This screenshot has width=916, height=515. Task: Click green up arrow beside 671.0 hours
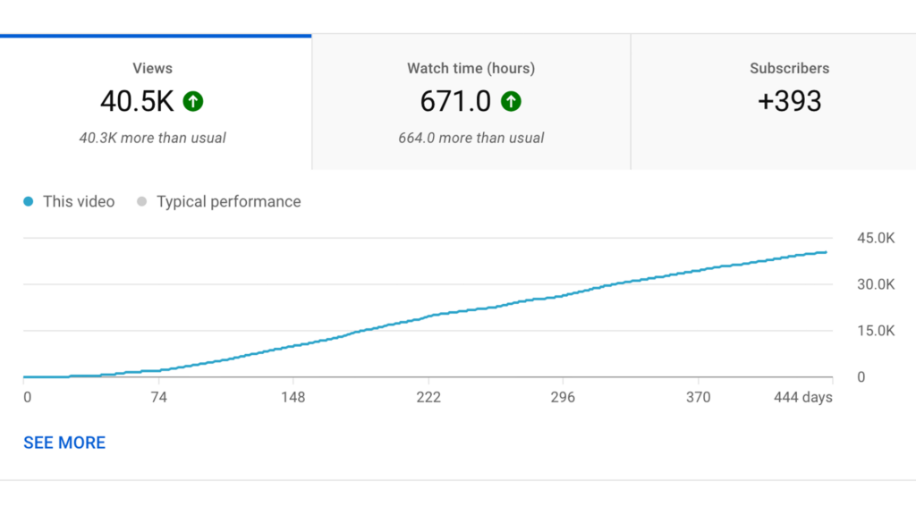click(511, 102)
